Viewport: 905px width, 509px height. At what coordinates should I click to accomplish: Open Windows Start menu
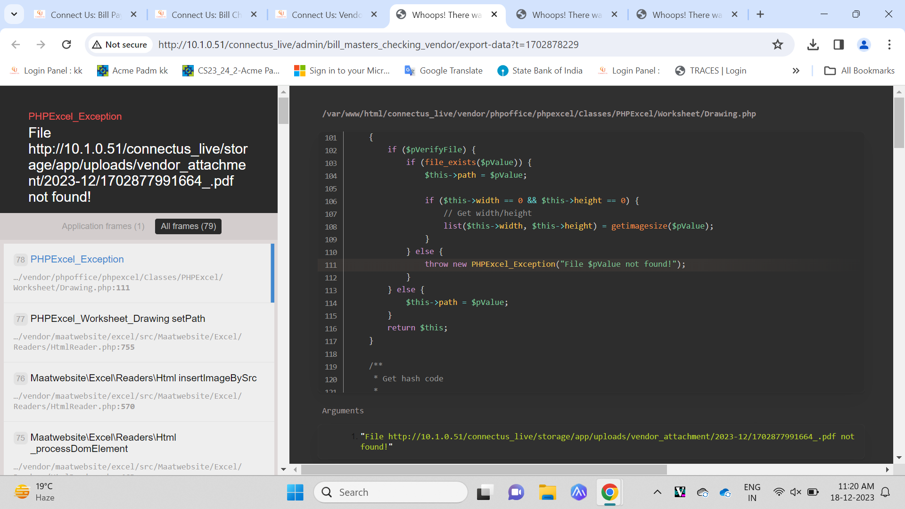(296, 493)
